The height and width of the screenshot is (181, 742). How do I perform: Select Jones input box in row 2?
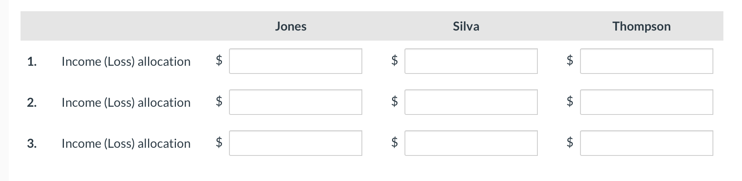[x=295, y=102]
